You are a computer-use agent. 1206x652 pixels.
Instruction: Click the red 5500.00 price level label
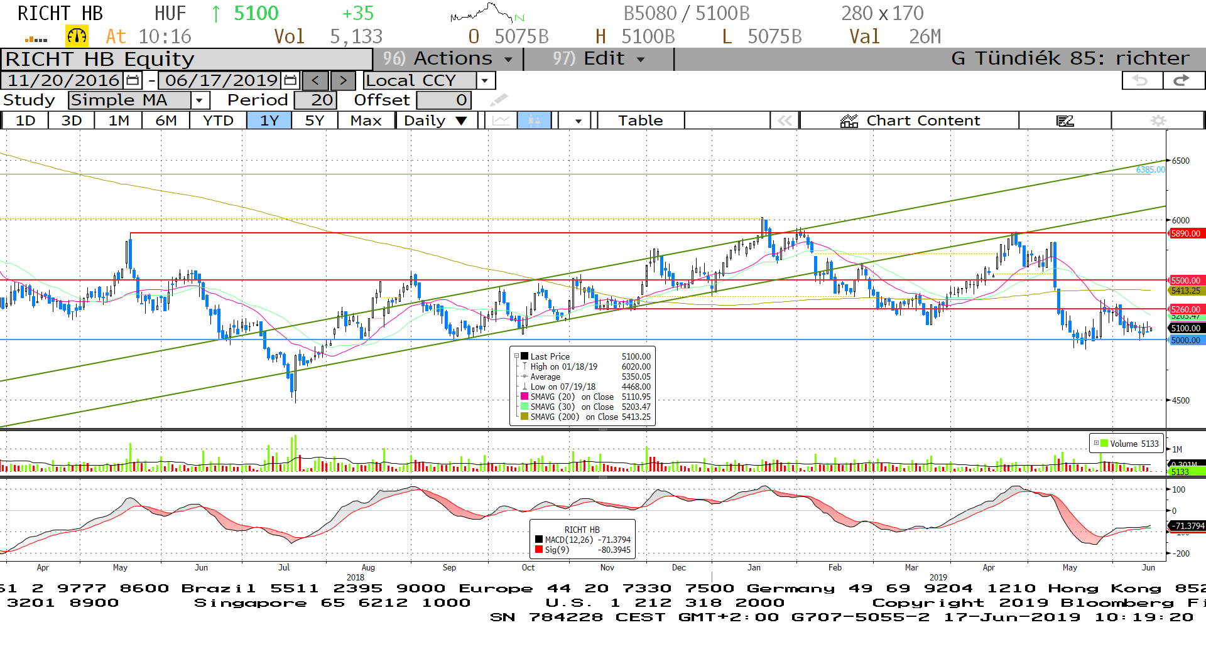pyautogui.click(x=1185, y=281)
